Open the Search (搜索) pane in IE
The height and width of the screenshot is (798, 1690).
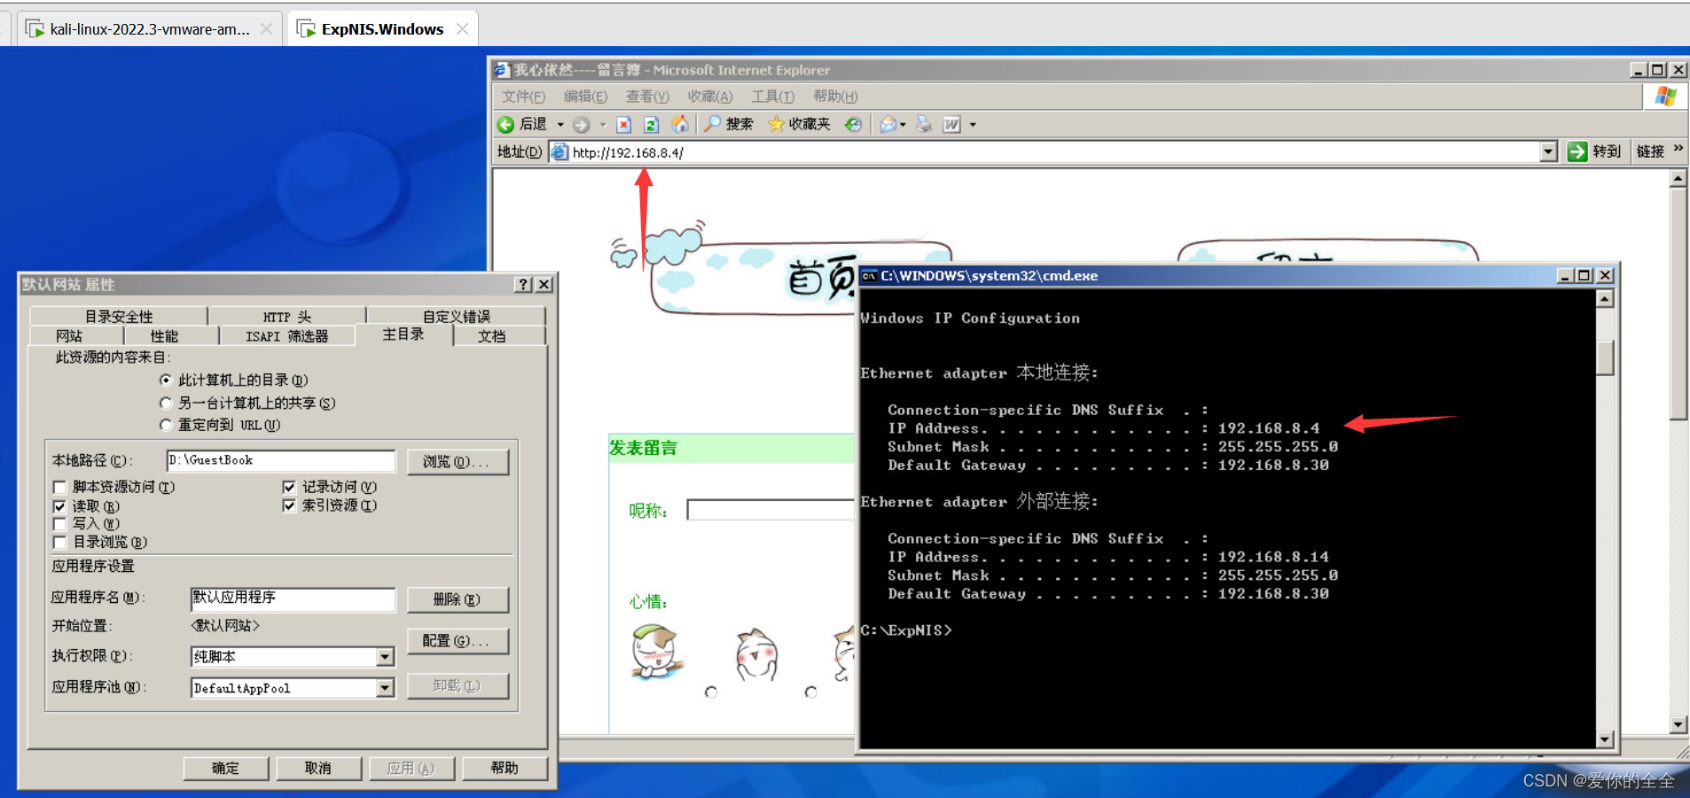pos(729,124)
